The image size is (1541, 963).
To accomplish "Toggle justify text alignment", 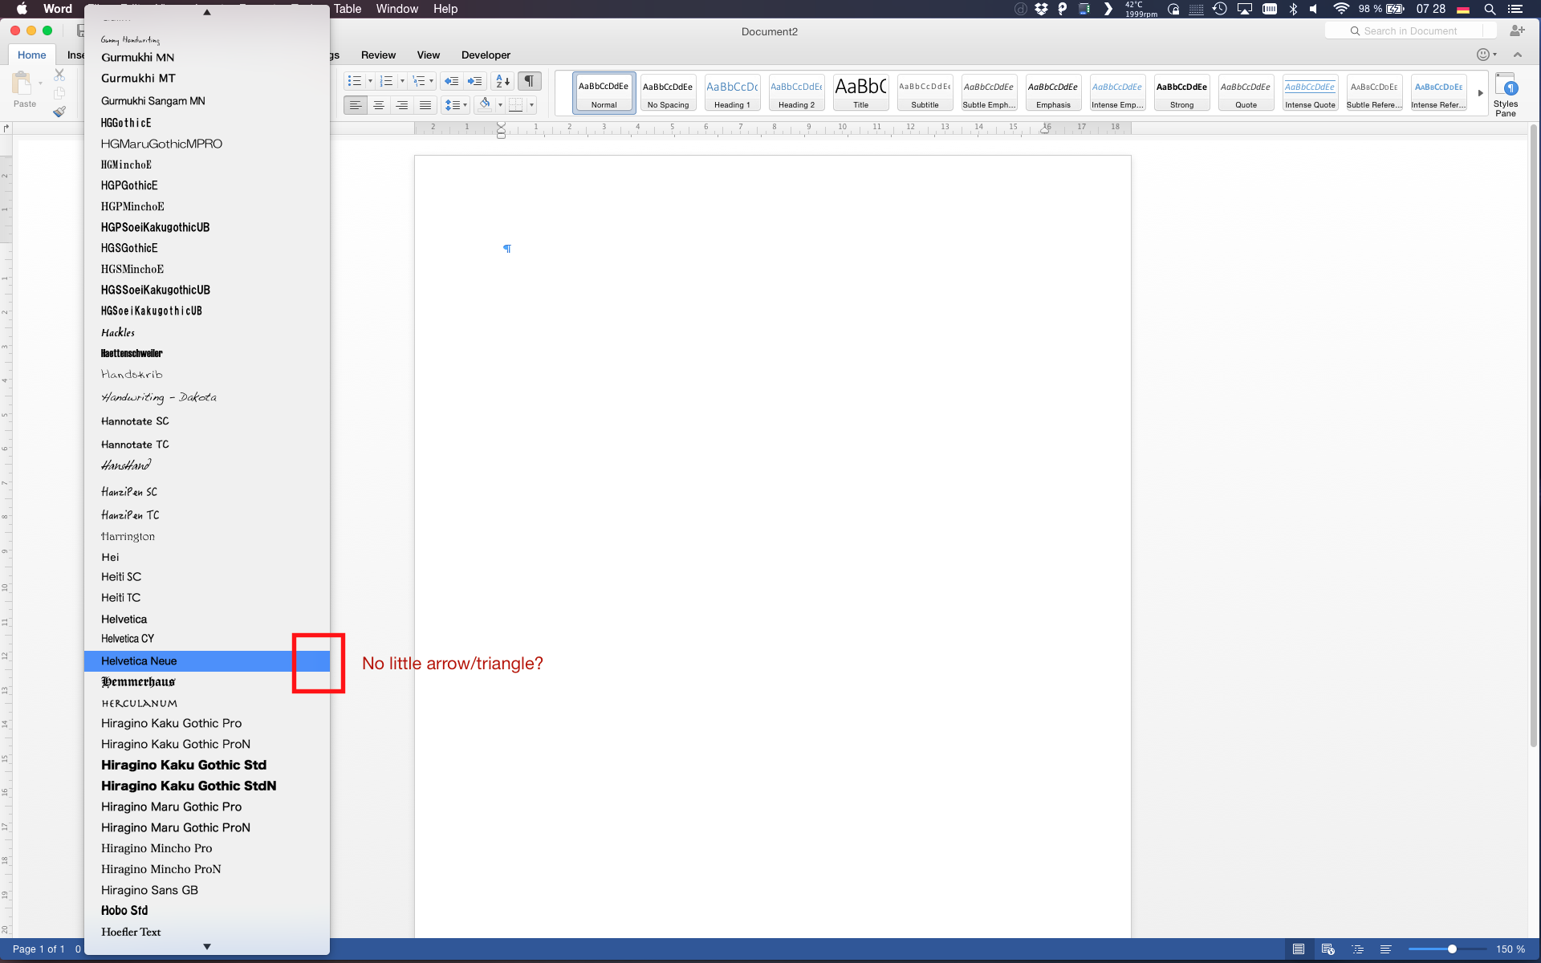I will pyautogui.click(x=425, y=105).
